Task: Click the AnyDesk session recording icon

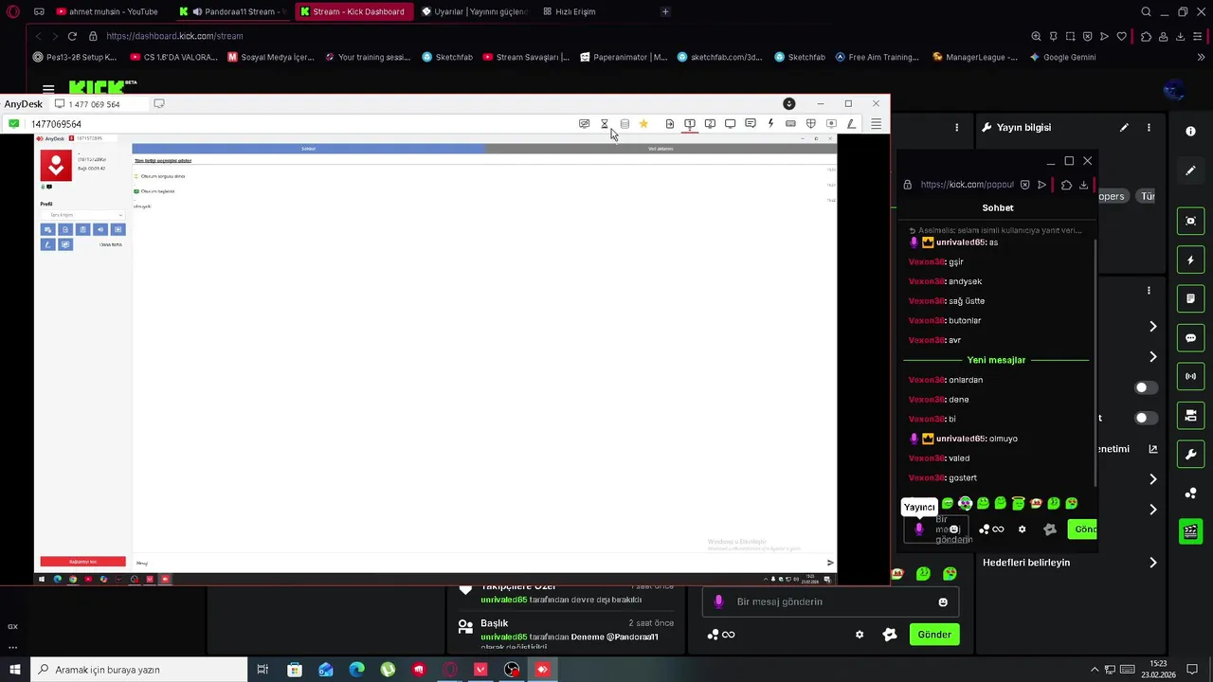Action: pyautogui.click(x=831, y=124)
